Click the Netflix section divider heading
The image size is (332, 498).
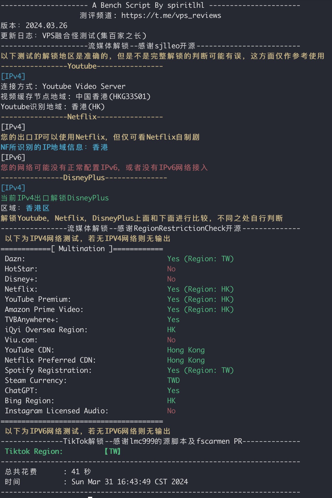[x=82, y=117]
